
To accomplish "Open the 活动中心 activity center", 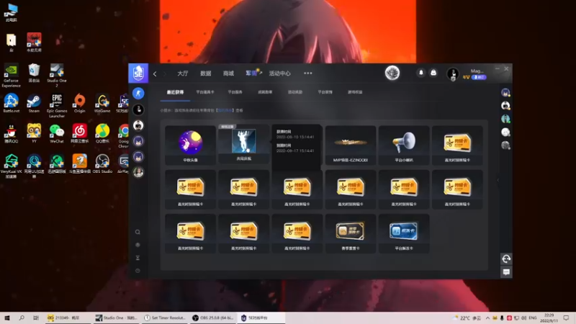I will [x=279, y=73].
